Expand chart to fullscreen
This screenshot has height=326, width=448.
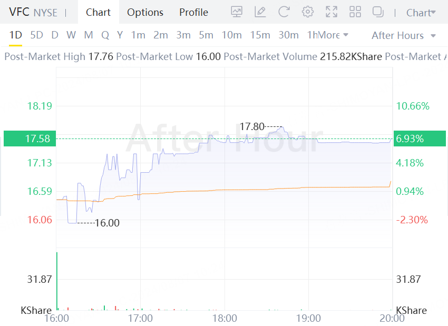pos(332,12)
